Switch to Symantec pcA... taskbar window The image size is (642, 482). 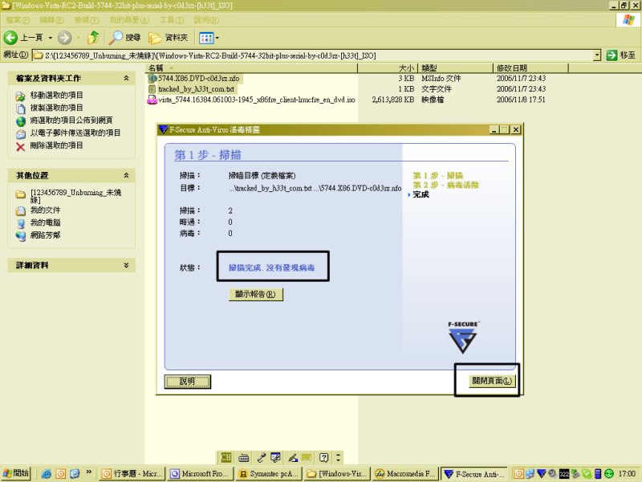coord(270,474)
